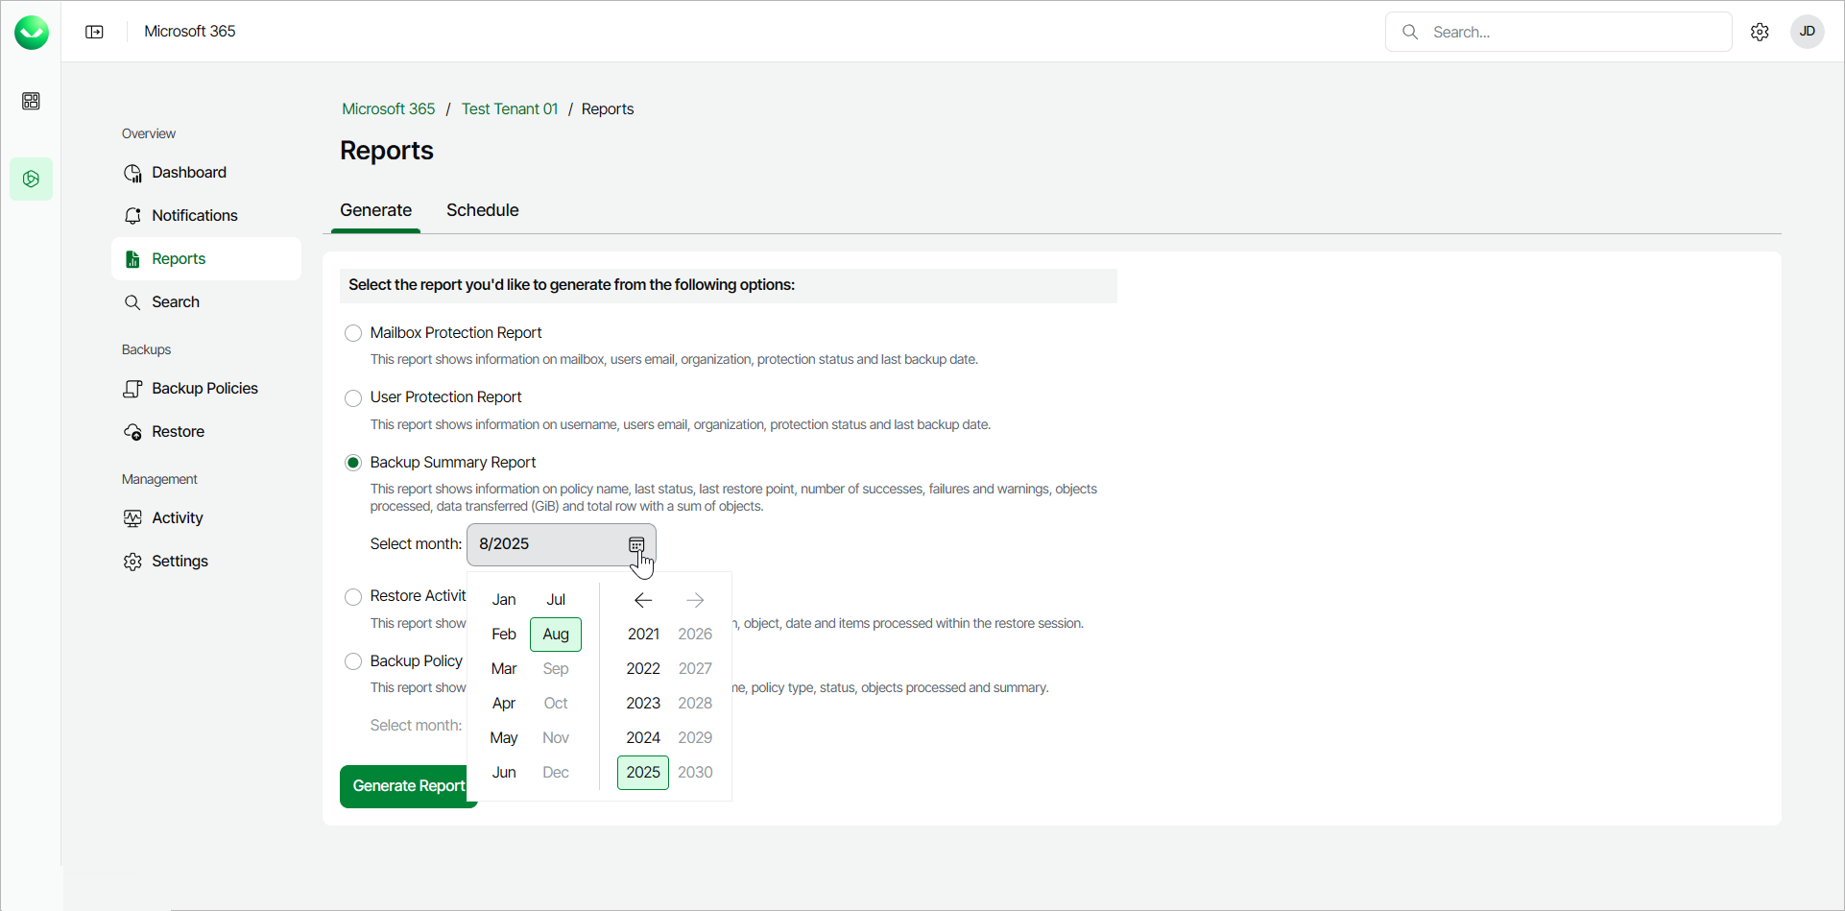The image size is (1845, 911).
Task: Switch to the Schedule tab
Action: coord(482,210)
